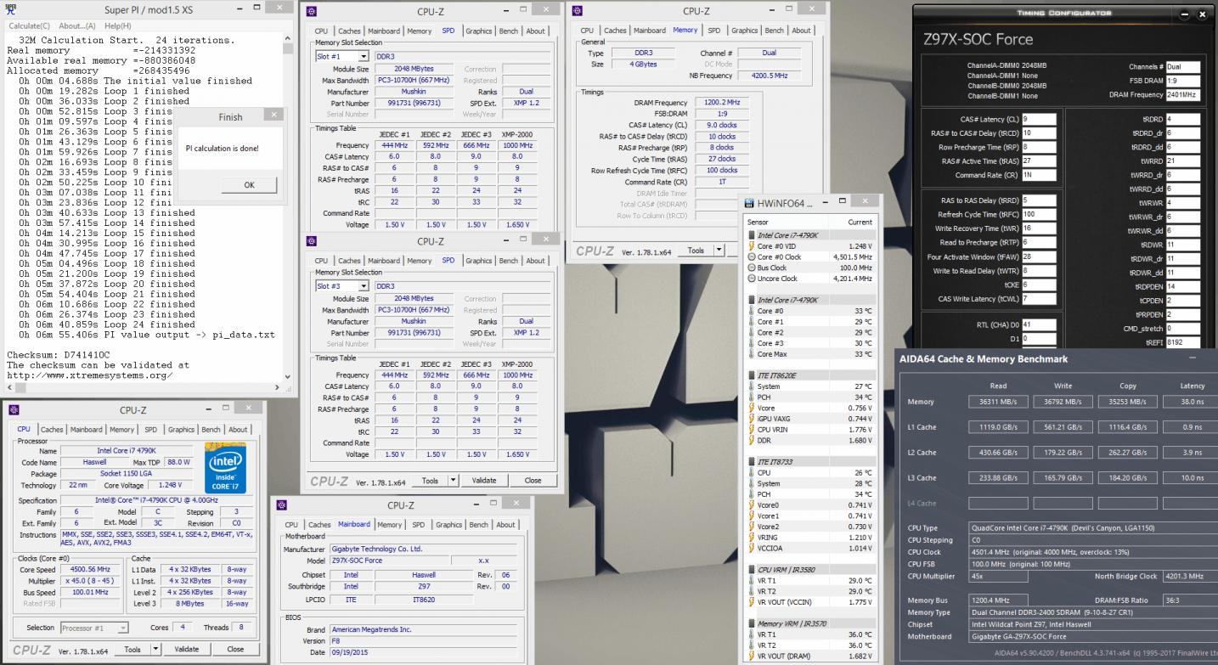
Task: Switch to Bench tab in CPU-Z Mainboard window
Action: [478, 524]
